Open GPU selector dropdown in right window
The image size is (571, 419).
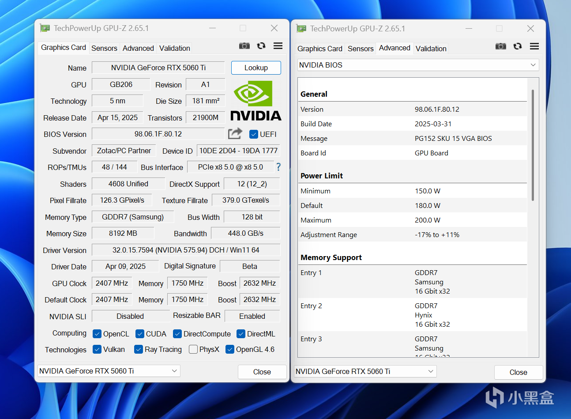point(365,371)
